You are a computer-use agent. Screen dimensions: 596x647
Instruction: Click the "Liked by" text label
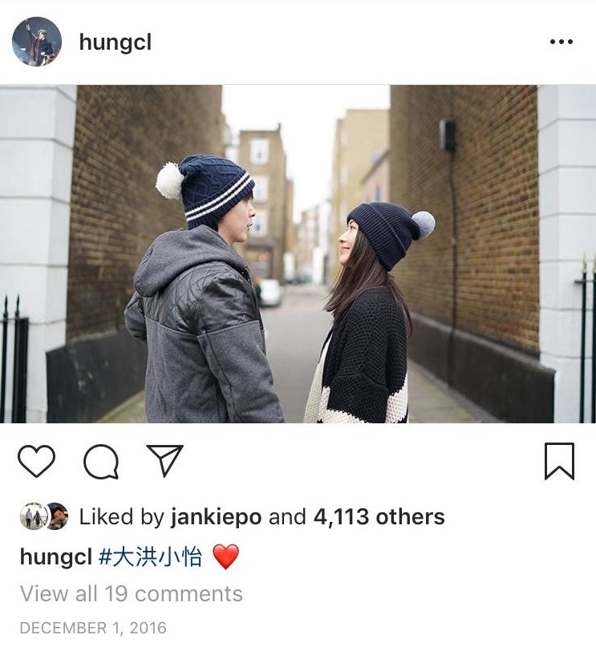click(x=122, y=516)
